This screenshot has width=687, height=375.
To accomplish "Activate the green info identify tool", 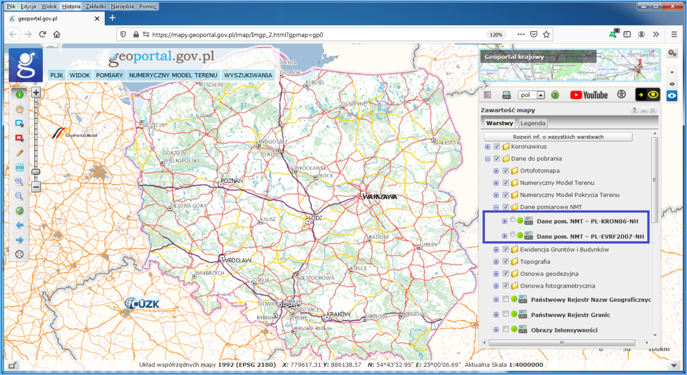I will (20, 95).
